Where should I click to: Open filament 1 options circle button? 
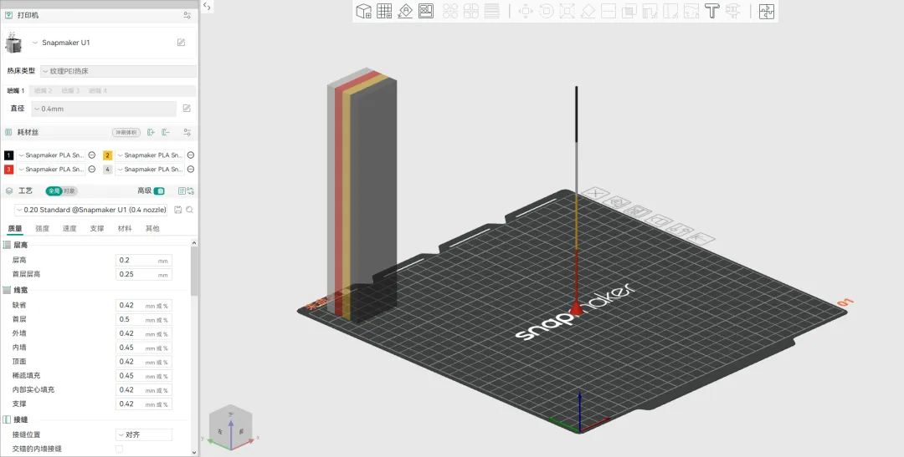[92, 155]
